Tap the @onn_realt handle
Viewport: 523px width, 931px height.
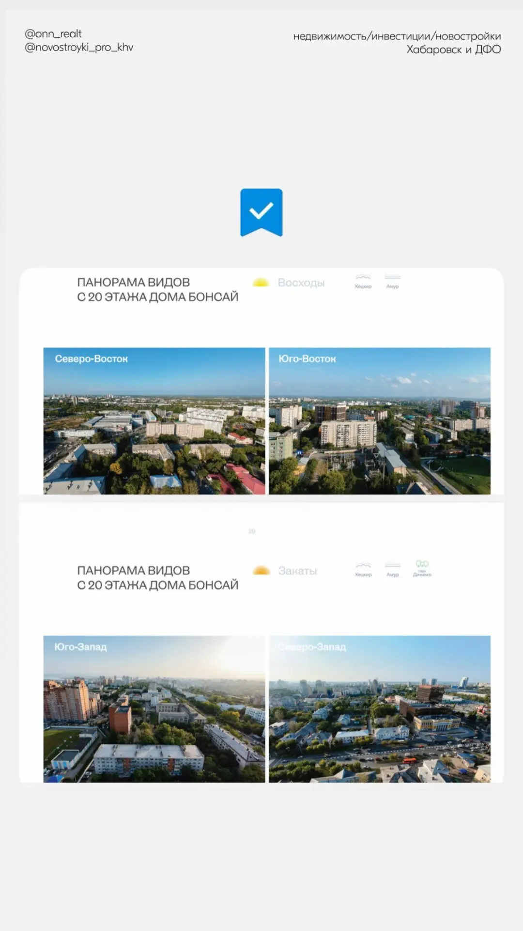click(53, 34)
